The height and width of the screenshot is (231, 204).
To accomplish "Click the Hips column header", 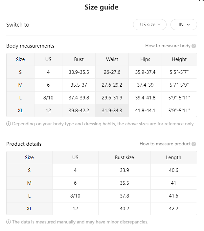I will tap(145, 59).
